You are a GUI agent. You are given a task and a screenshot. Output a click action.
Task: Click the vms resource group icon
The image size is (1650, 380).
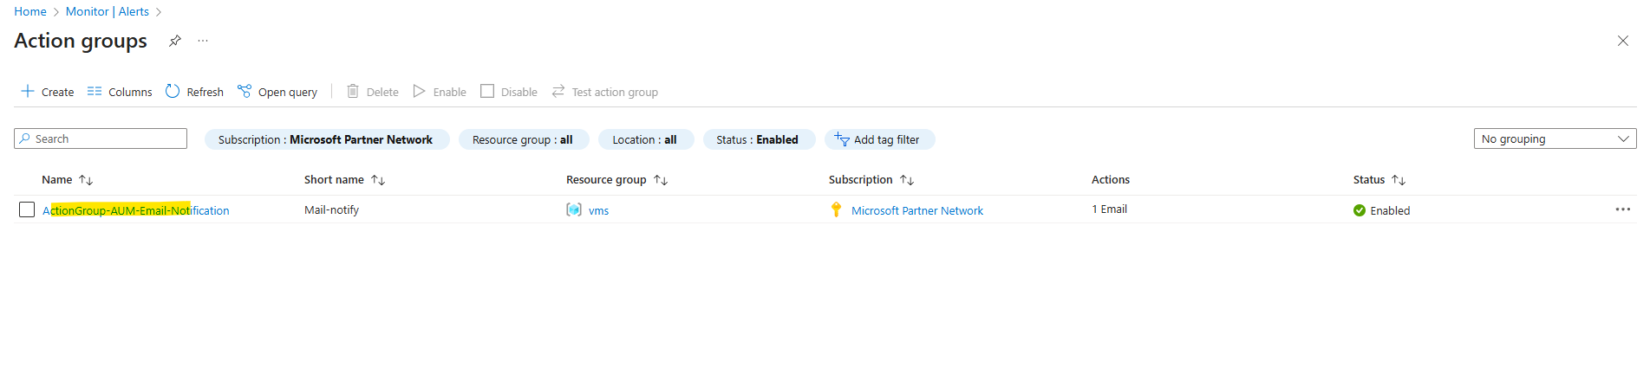(x=574, y=209)
